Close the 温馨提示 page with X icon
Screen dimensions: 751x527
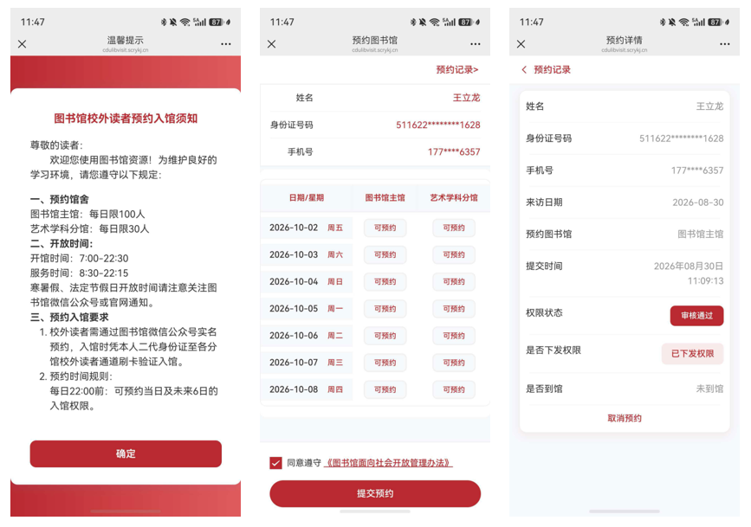tap(22, 44)
